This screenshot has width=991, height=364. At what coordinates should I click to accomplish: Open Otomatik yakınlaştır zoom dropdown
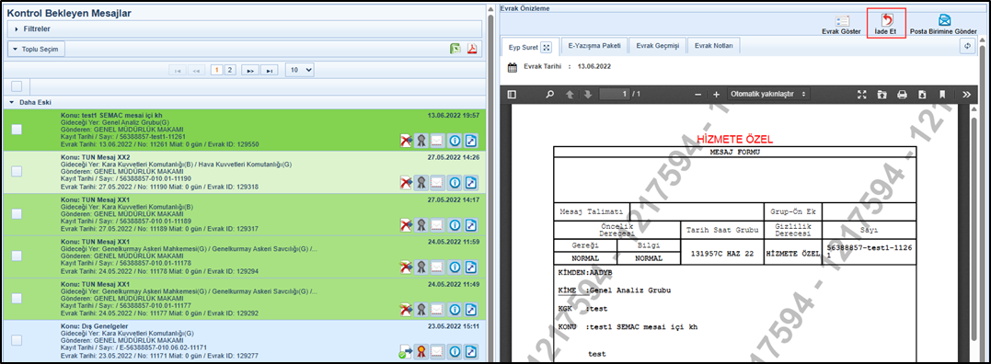768,94
